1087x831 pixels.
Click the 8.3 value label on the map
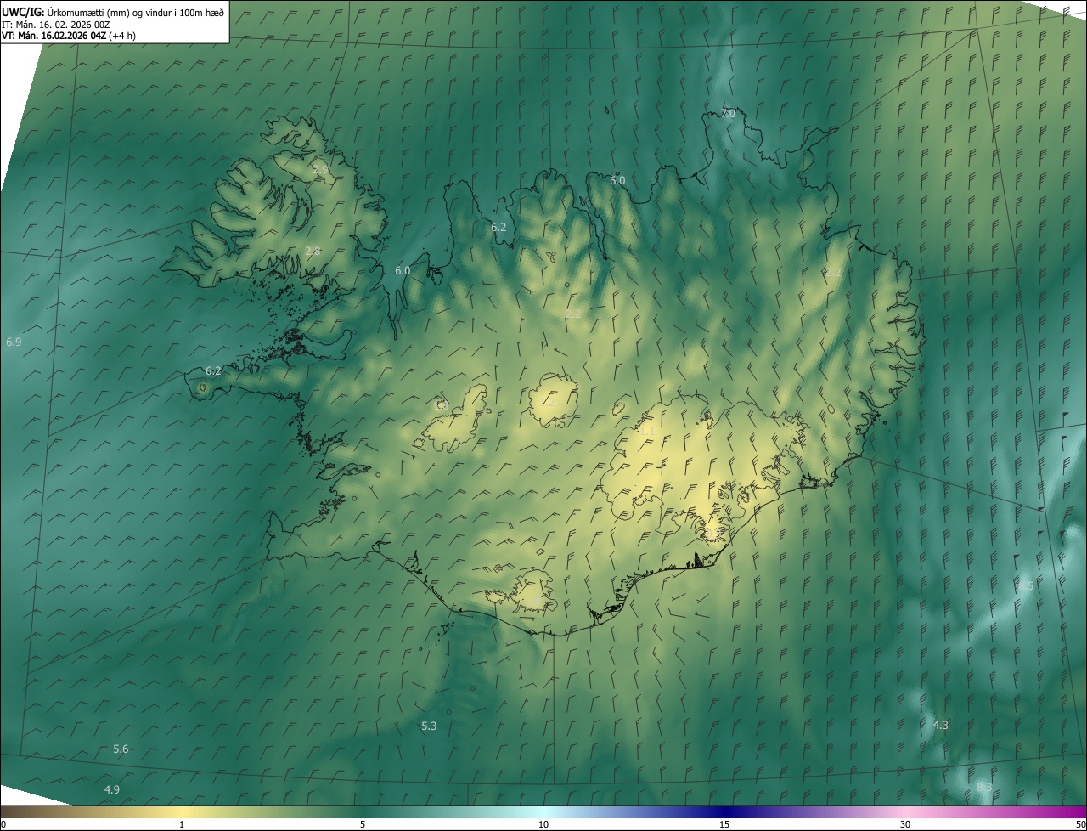(984, 788)
